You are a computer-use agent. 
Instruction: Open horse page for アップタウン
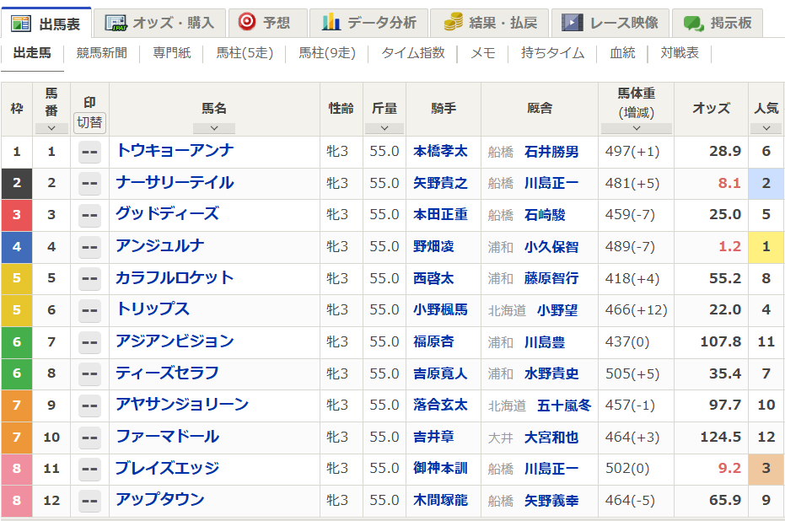[x=160, y=499]
